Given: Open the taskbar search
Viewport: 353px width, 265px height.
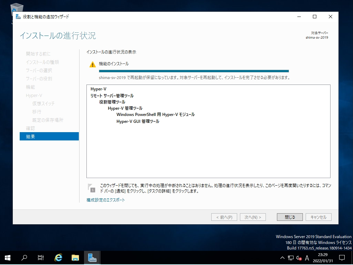Looking at the screenshot, I should [x=24, y=258].
